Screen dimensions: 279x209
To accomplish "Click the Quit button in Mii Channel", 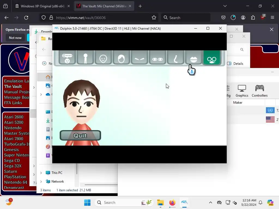I will [80, 136].
